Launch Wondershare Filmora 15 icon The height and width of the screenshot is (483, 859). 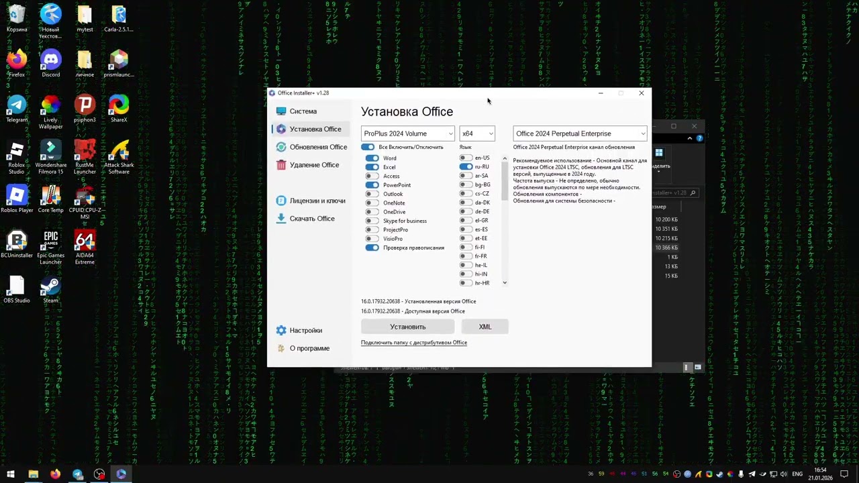(x=51, y=158)
